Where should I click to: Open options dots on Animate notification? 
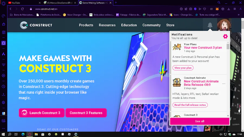coord(224,84)
